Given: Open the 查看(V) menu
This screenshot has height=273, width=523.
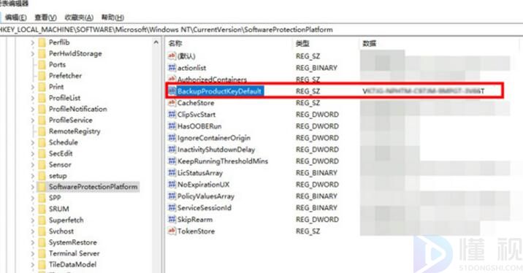Looking at the screenshot, I should point(45,18).
